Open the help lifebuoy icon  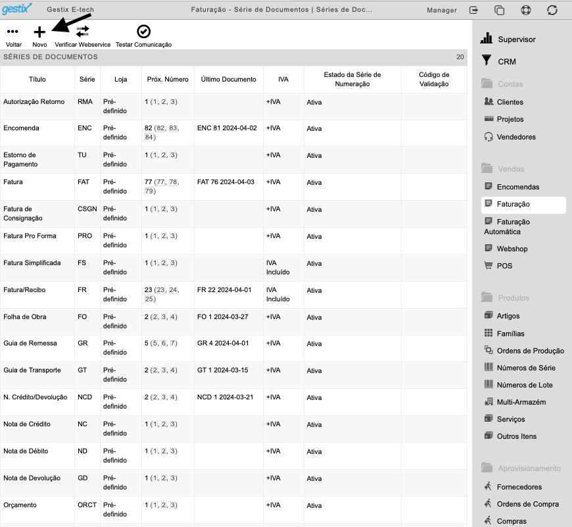(x=526, y=11)
